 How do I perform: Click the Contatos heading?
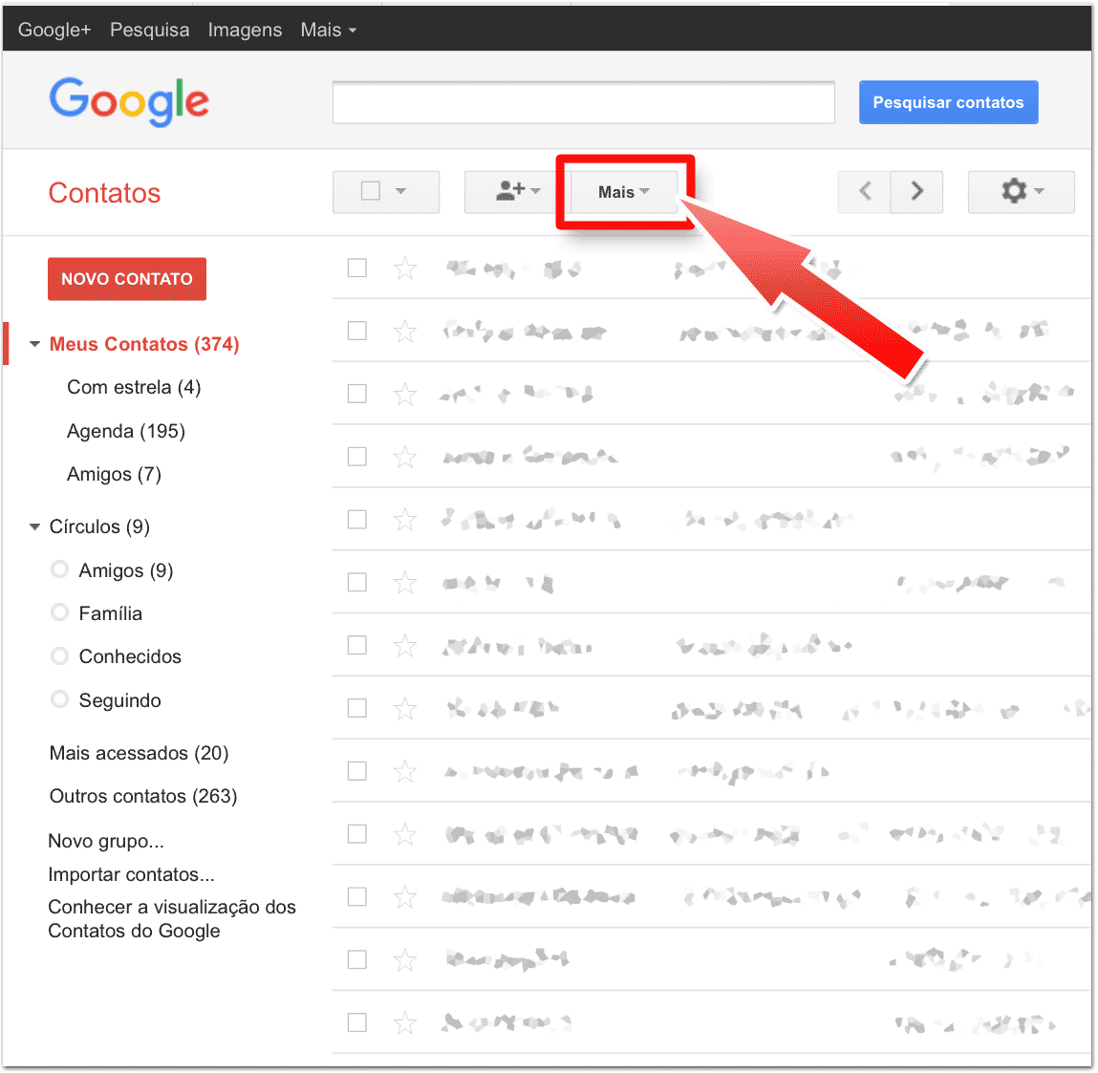(104, 193)
